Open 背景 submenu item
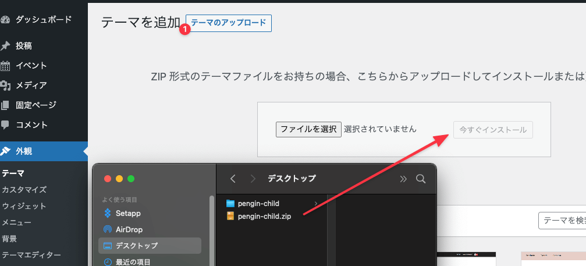This screenshot has height=266, width=586. pos(9,239)
